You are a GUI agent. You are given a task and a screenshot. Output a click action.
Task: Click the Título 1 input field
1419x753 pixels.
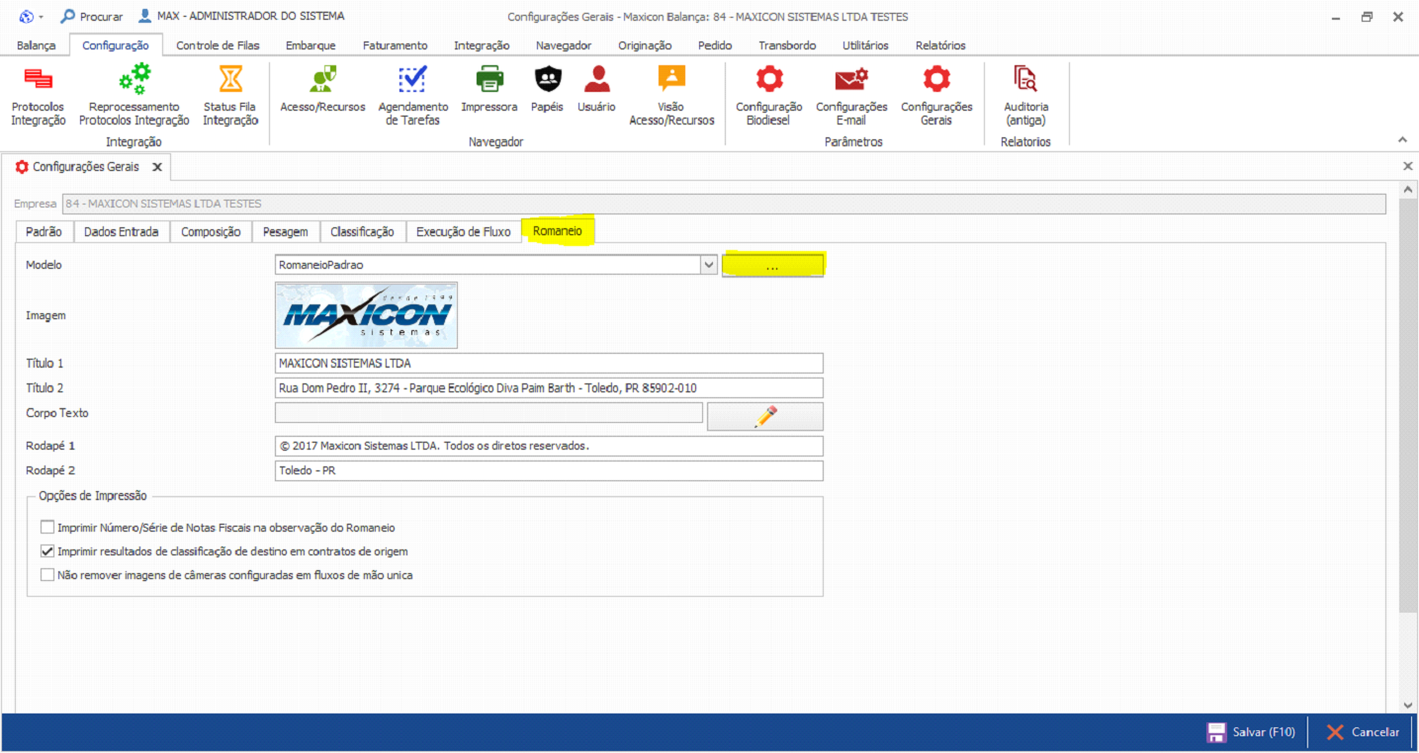pyautogui.click(x=549, y=364)
